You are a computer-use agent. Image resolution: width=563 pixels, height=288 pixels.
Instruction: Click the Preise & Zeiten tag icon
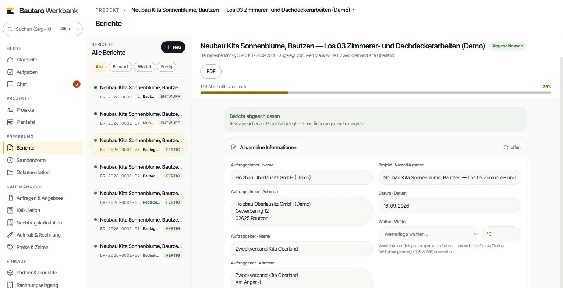(x=10, y=247)
